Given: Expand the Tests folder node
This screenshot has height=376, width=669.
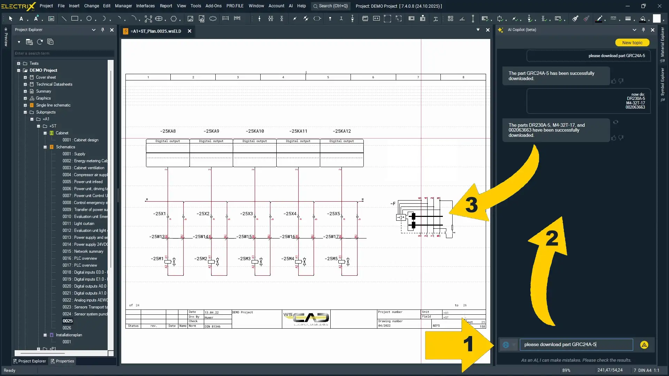Looking at the screenshot, I should coord(19,63).
